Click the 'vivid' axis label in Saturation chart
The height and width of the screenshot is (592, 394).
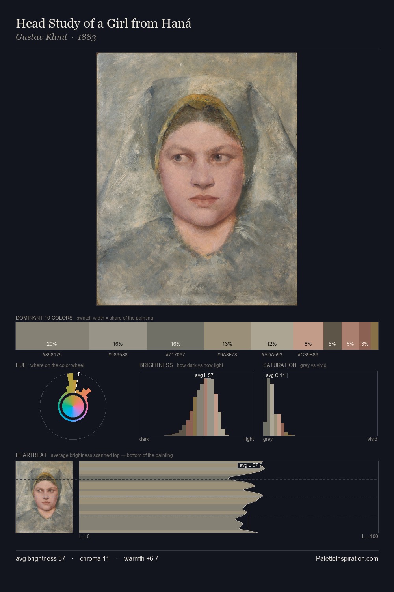pos(372,439)
